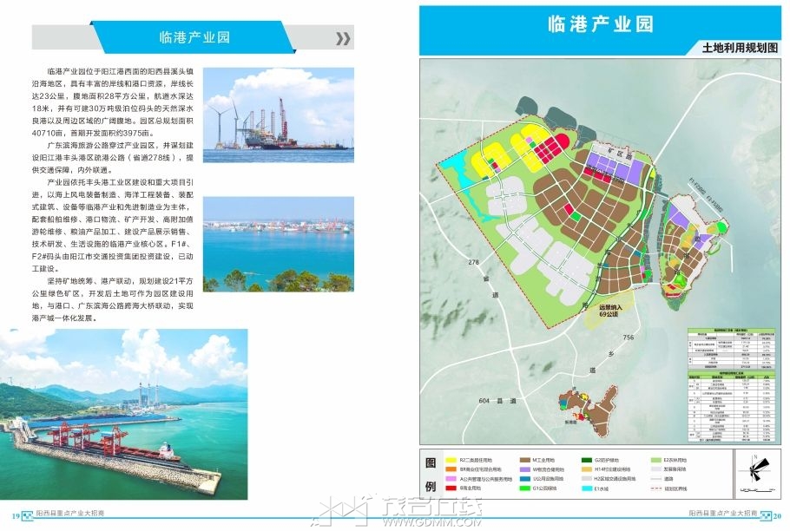Image resolution: width=790 pixels, height=531 pixels.
Task: Select the purple W warehouse legend swatch
Action: tap(525, 469)
